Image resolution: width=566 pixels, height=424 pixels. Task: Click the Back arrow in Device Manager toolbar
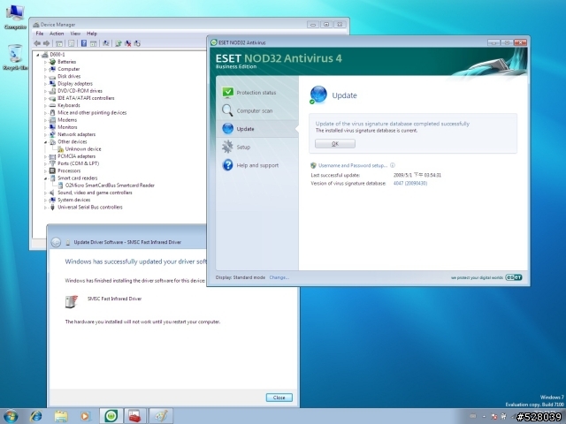[x=37, y=43]
